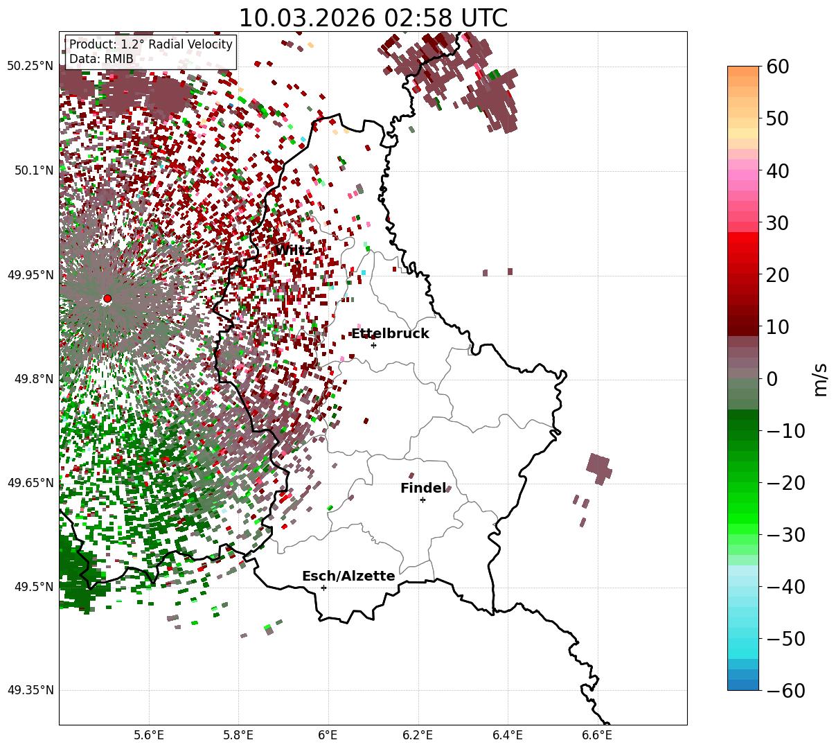Click colorbar tick label 50
836x749 pixels.
778,119
